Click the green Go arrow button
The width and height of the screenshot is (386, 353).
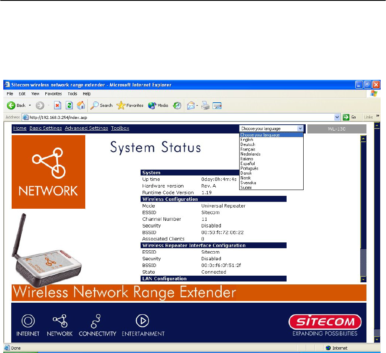(346, 117)
